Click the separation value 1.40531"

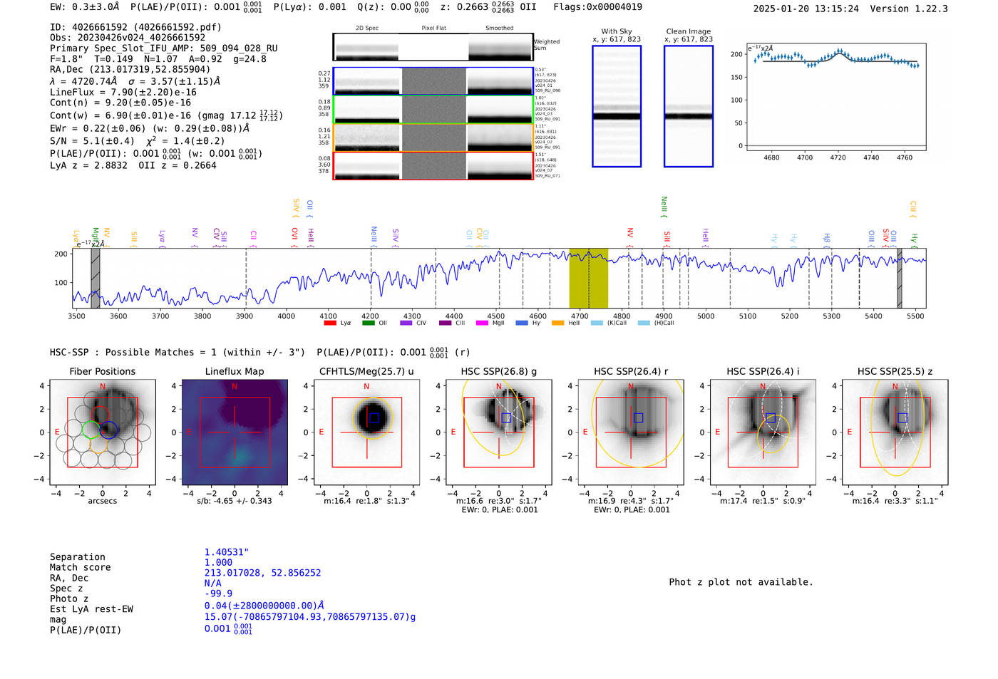(227, 552)
